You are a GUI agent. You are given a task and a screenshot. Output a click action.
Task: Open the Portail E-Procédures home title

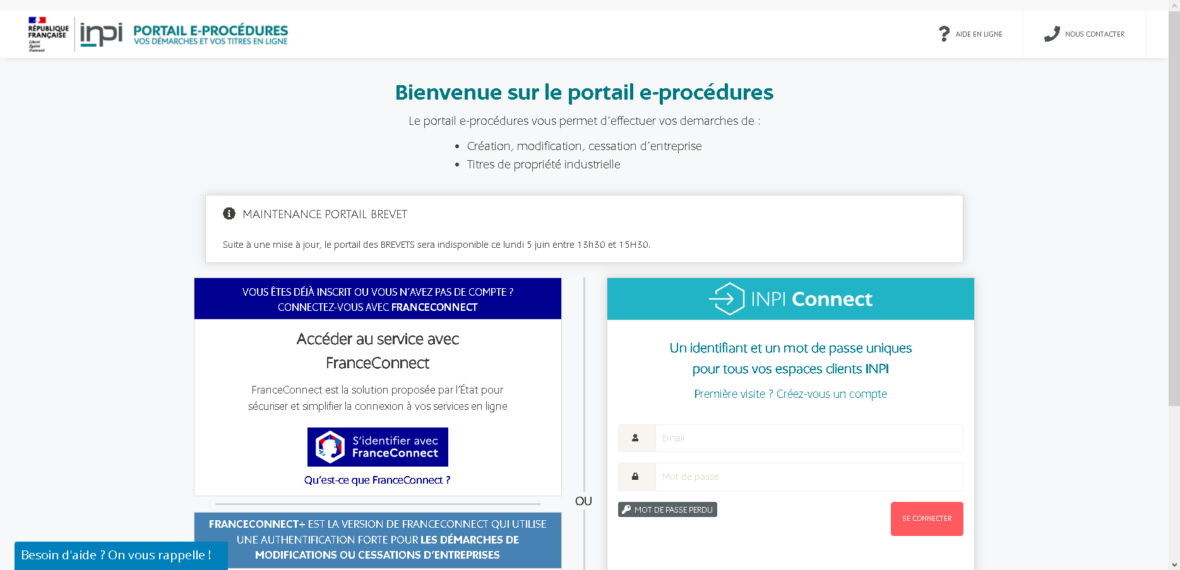[x=210, y=35]
